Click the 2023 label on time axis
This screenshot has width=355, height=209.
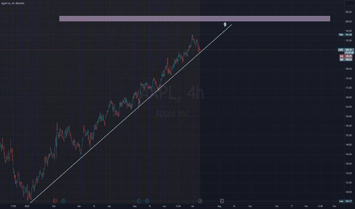(x=27, y=206)
